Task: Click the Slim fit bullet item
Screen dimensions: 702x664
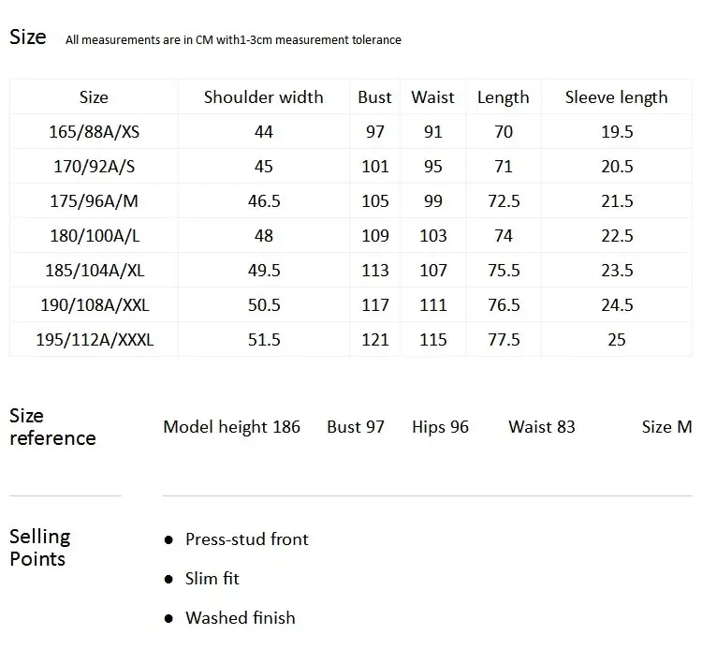Action: 212,579
